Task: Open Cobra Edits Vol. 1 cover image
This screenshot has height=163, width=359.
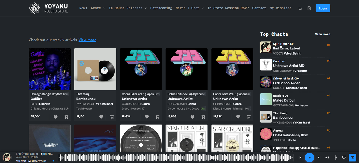Action: pos(141,69)
